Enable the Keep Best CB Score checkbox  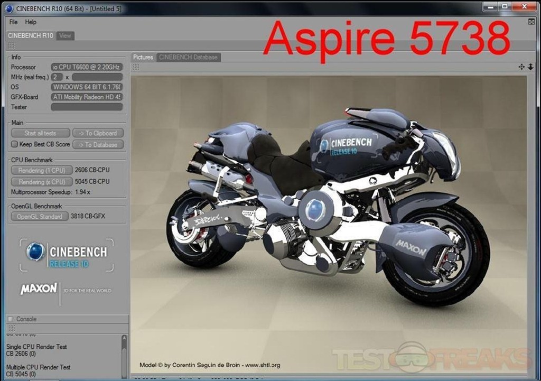click(14, 144)
